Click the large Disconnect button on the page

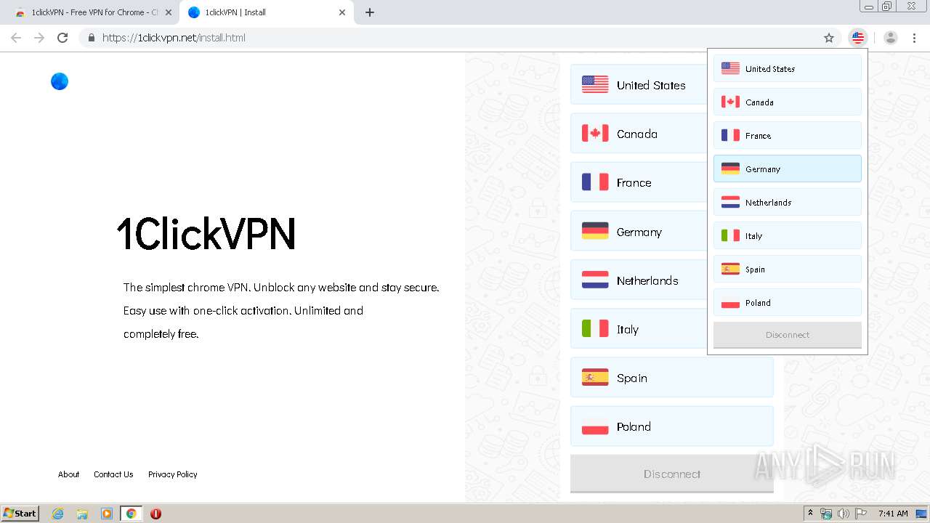tap(672, 474)
